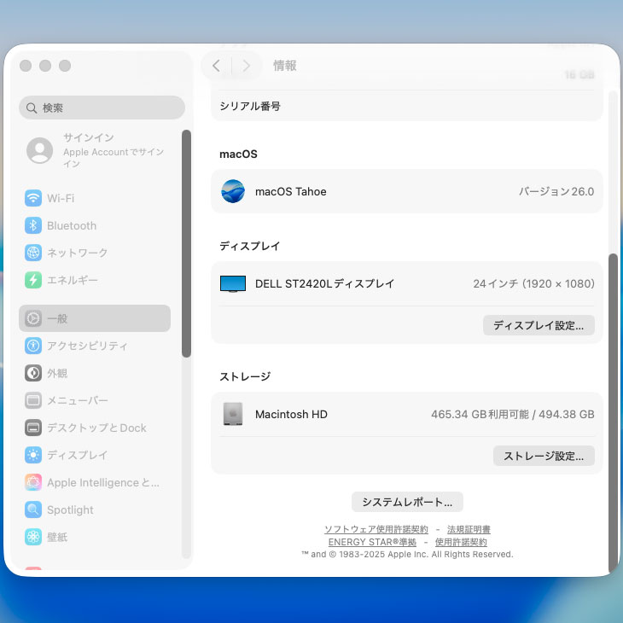Click the 壁紙 wallpaper icon
Screen dimensions: 623x623
click(33, 537)
